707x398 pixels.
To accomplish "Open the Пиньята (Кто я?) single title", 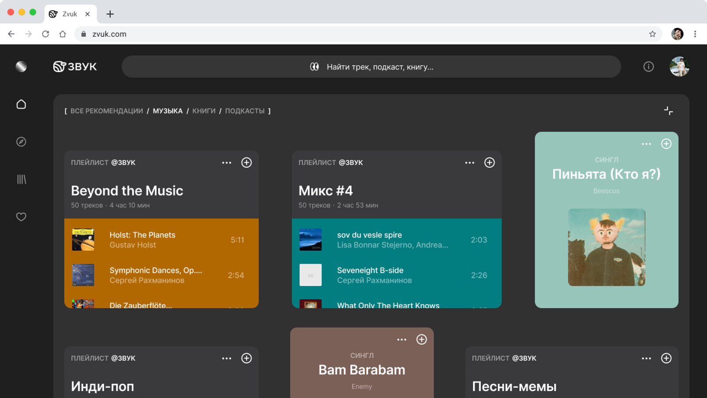I will click(x=606, y=174).
